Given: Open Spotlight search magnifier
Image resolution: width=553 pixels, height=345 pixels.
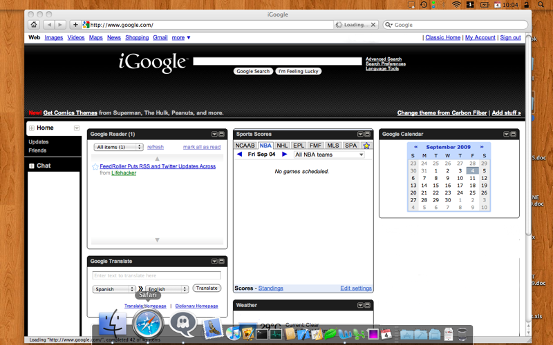Looking at the screenshot, I should click(x=541, y=5).
